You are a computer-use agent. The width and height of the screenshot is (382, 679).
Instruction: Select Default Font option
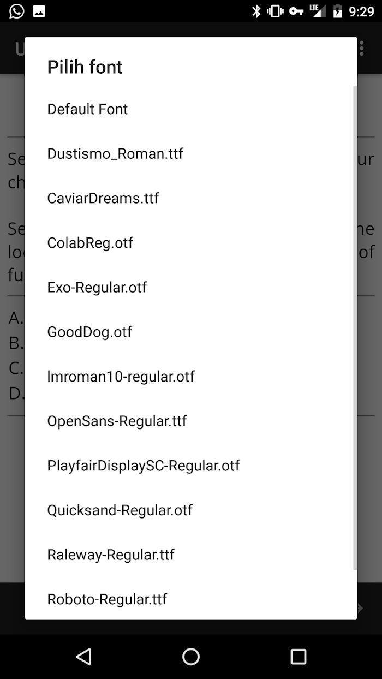190,109
